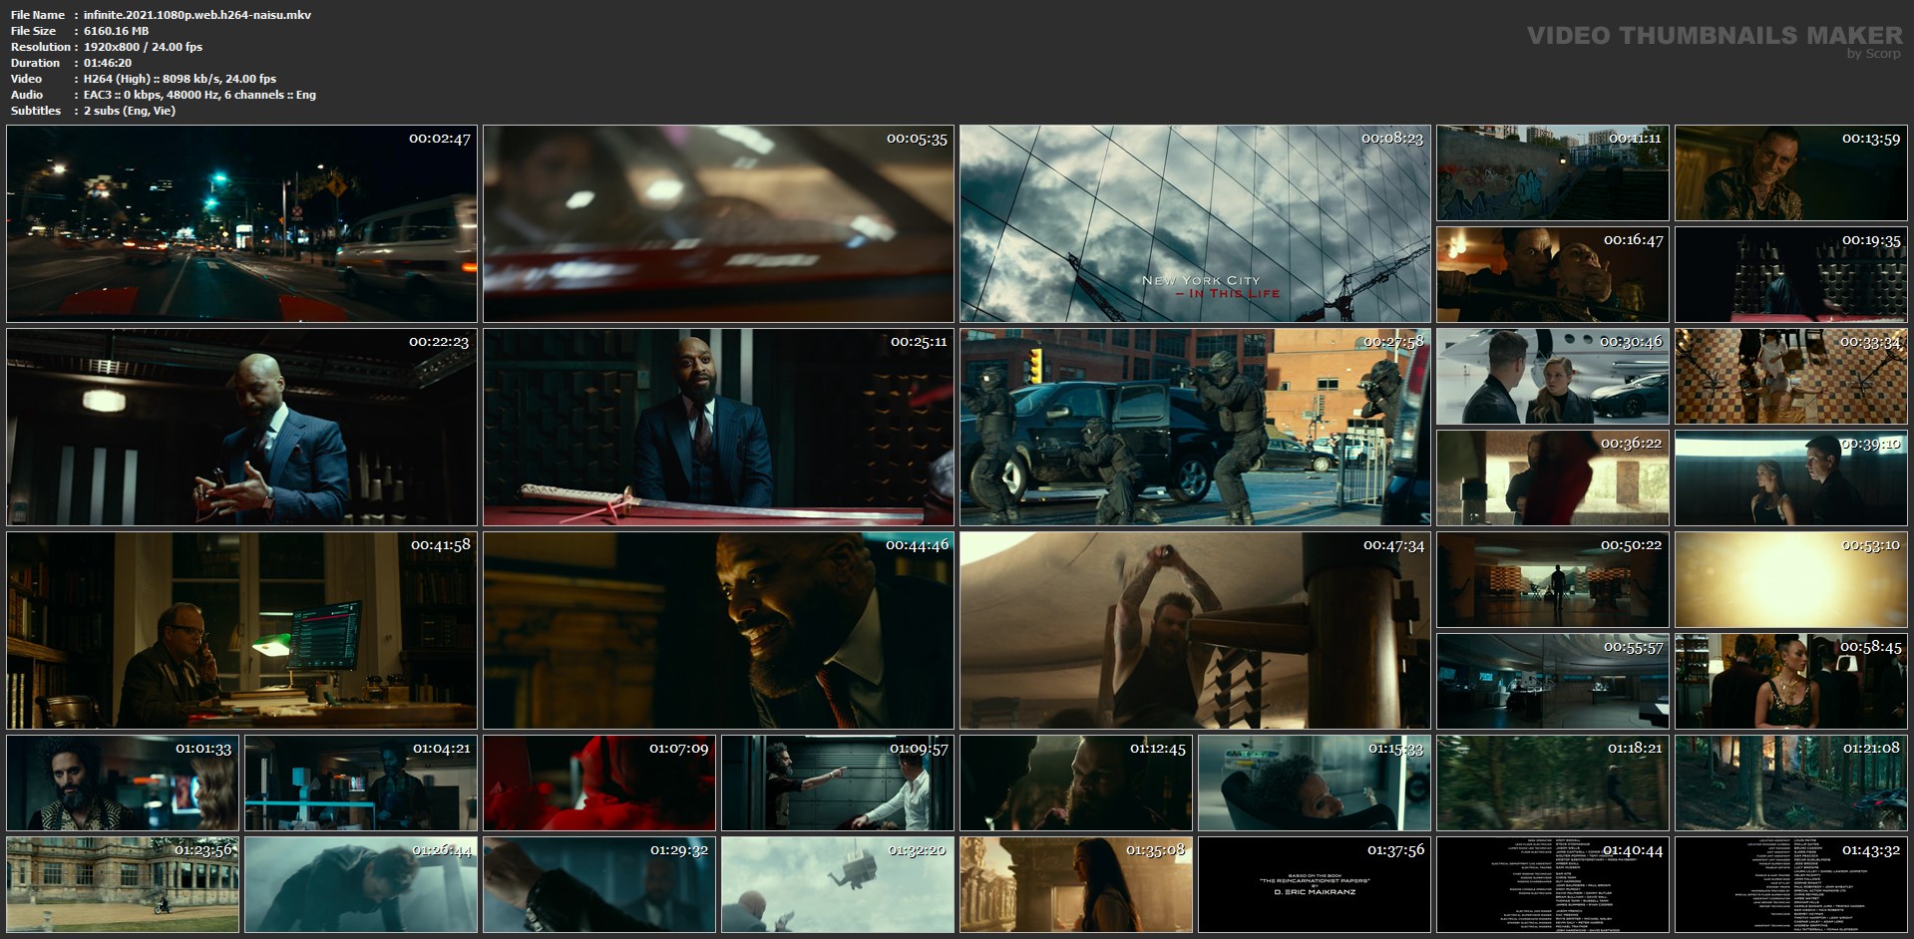Open the smiling man close-up 00:44:46
The width and height of the screenshot is (1914, 939).
[719, 630]
